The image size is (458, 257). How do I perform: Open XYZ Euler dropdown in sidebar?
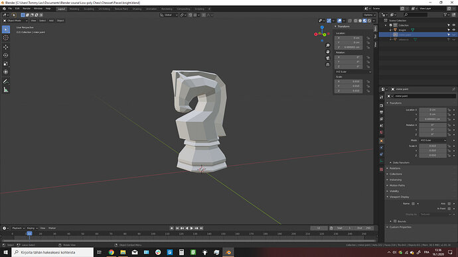353,72
